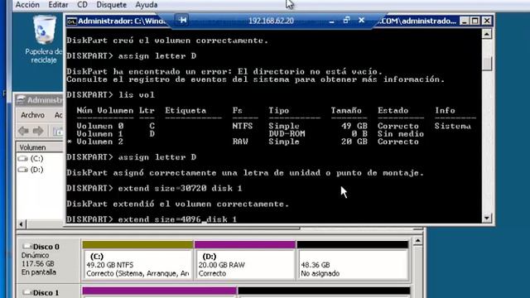Click the pin icon on remote connection bar
This screenshot has width=530, height=298.
(183, 20)
